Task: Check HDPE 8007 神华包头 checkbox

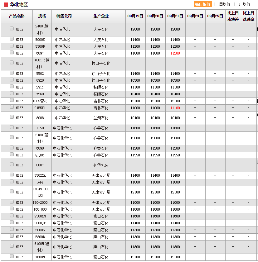Action: tap(12, 164)
